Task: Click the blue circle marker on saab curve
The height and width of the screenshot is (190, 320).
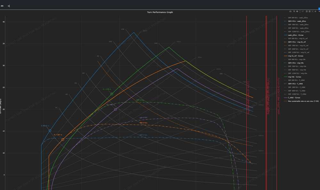Action: click(50, 130)
